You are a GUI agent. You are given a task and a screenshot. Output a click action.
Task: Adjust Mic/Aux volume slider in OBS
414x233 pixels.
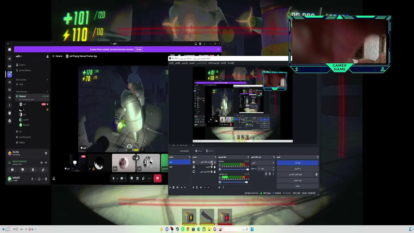click(235, 169)
